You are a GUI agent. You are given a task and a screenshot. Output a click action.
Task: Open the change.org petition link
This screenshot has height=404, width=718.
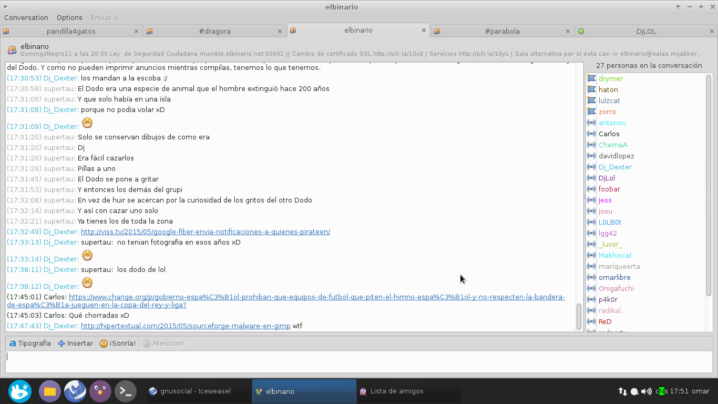point(286,301)
